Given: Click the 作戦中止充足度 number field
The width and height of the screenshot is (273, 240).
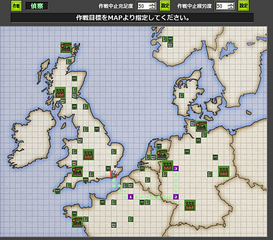Looking at the screenshot, I should 143,6.
